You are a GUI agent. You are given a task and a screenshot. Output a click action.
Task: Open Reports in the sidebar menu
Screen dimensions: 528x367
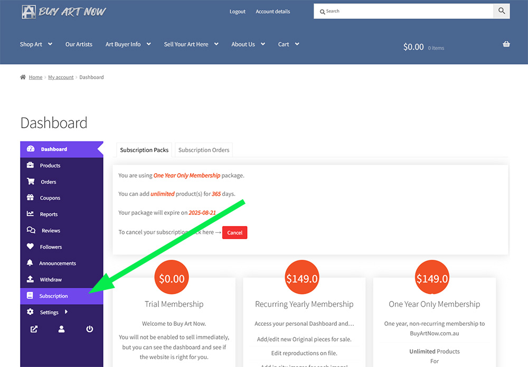click(x=62, y=214)
